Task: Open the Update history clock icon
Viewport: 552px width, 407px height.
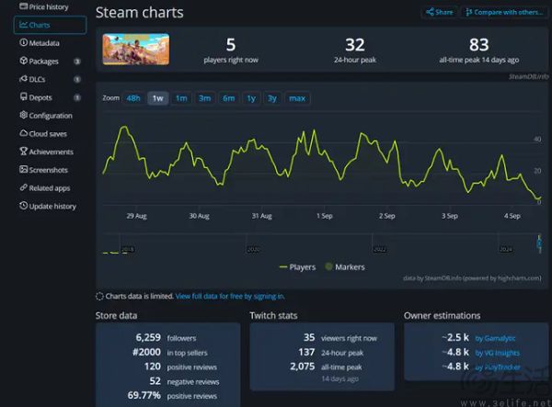Action: [23, 206]
